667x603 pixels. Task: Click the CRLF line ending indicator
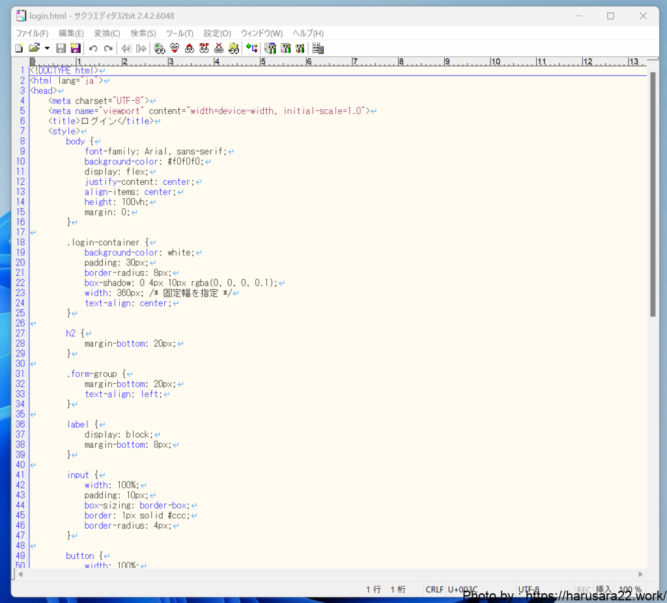tap(434, 589)
